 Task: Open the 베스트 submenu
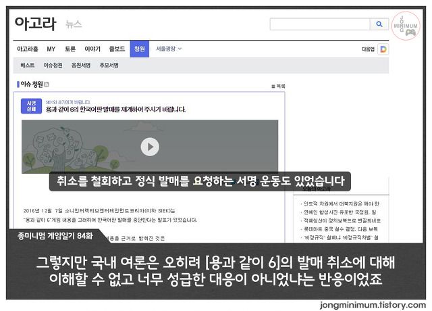[28, 66]
